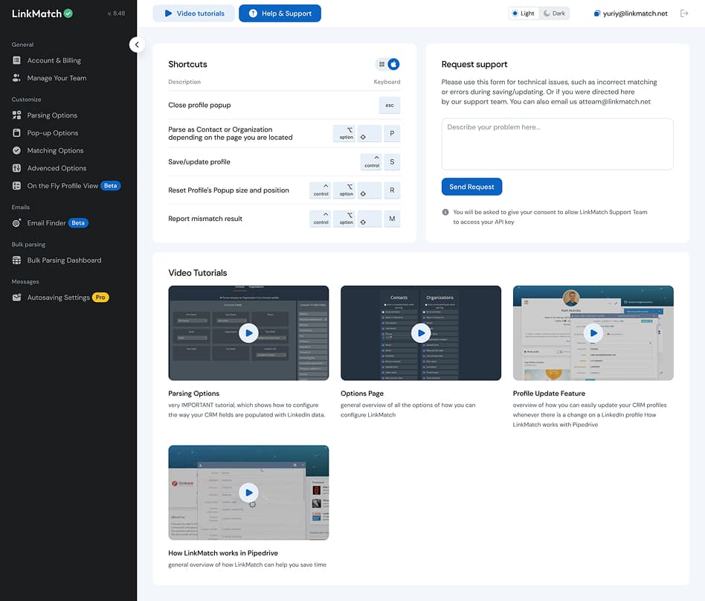Show Windows shortcuts via the grid icon

point(381,64)
